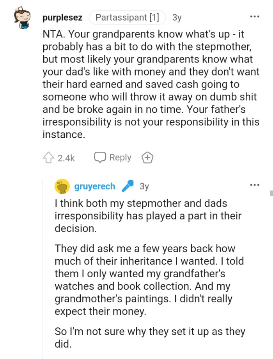The width and height of the screenshot is (273, 359).
Task: Click the paragraph starting "I think both"
Action: click(148, 216)
